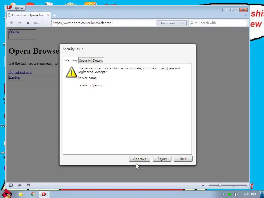Screen dimensions: 264x198
Task: Open Opera Link cloud icon
Action: tap(20, 185)
